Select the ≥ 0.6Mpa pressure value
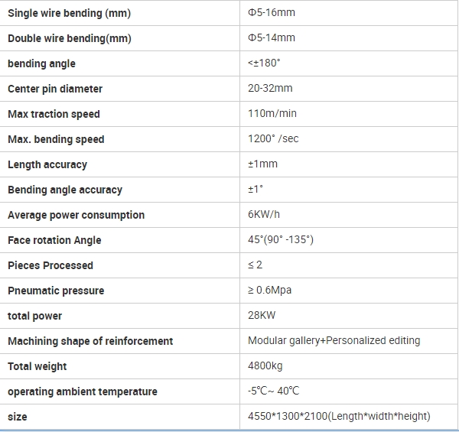This screenshot has width=459, height=432. [x=270, y=291]
